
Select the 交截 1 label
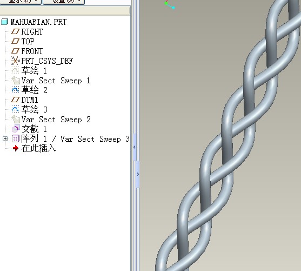click(34, 129)
